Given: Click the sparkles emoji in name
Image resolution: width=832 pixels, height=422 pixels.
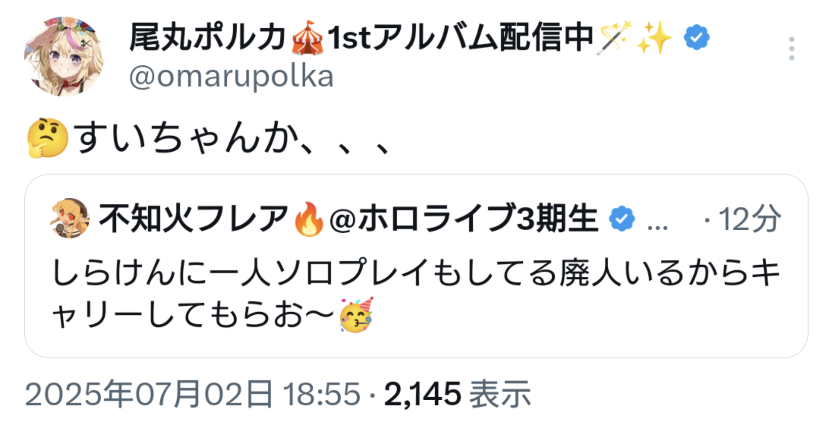Looking at the screenshot, I should click(654, 38).
